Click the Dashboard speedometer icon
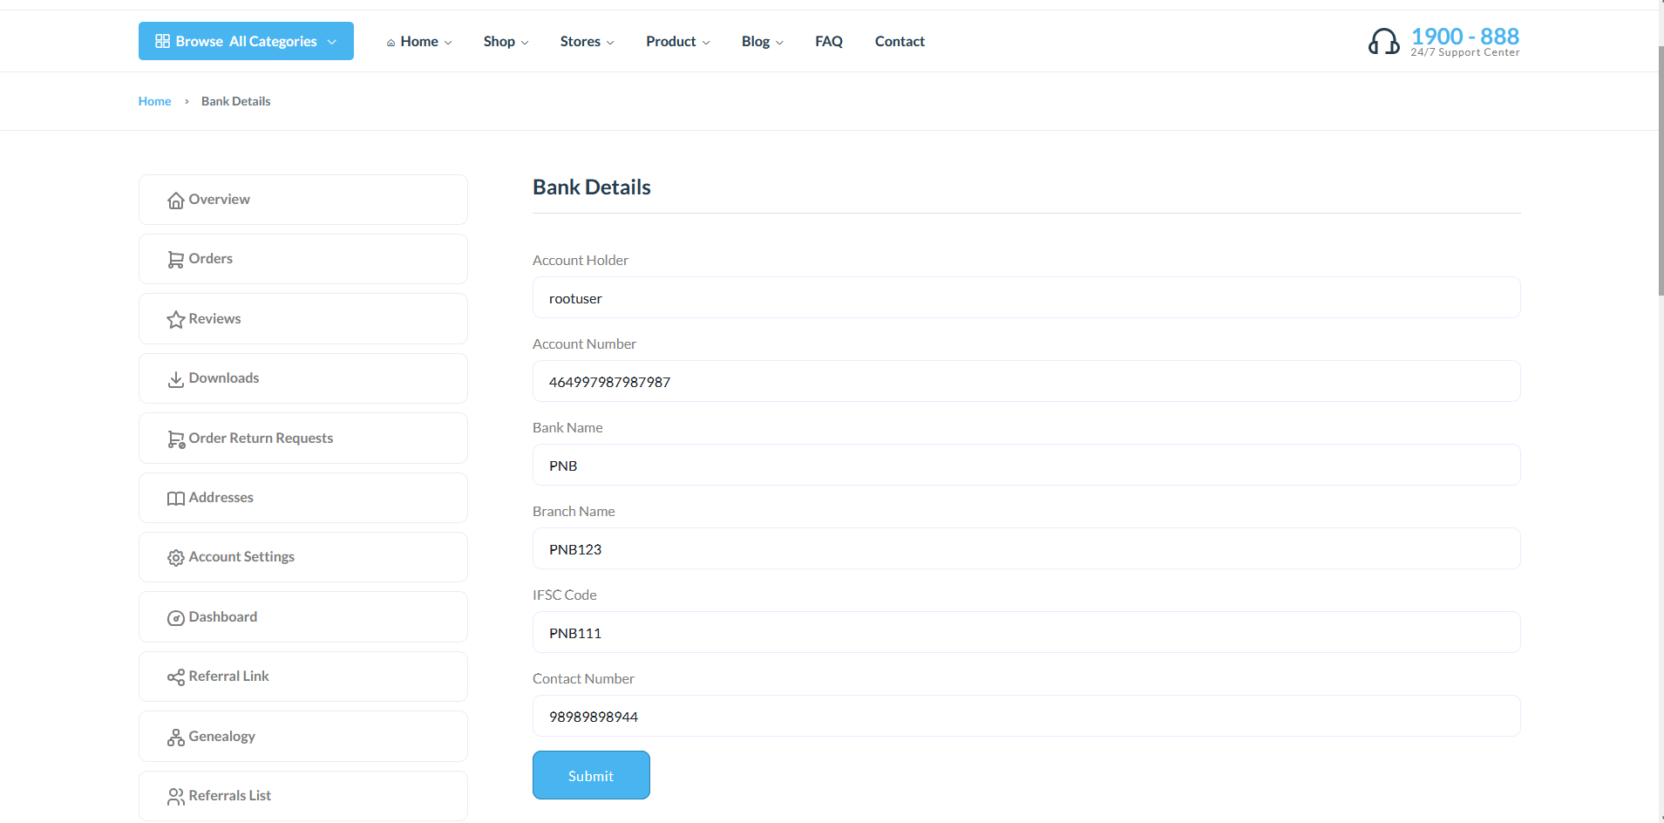This screenshot has width=1664, height=823. click(x=175, y=617)
